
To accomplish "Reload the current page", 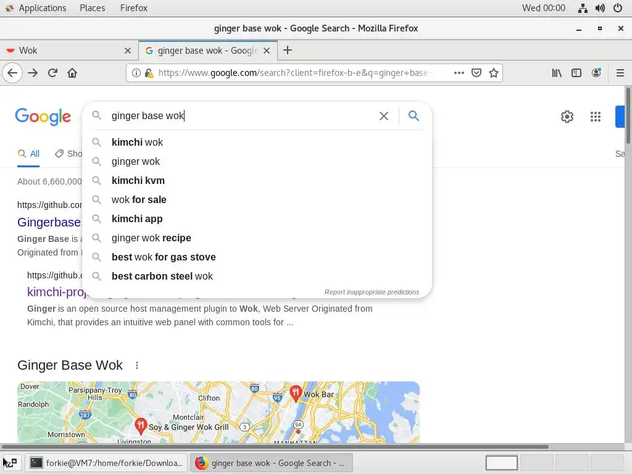I will (x=52, y=73).
